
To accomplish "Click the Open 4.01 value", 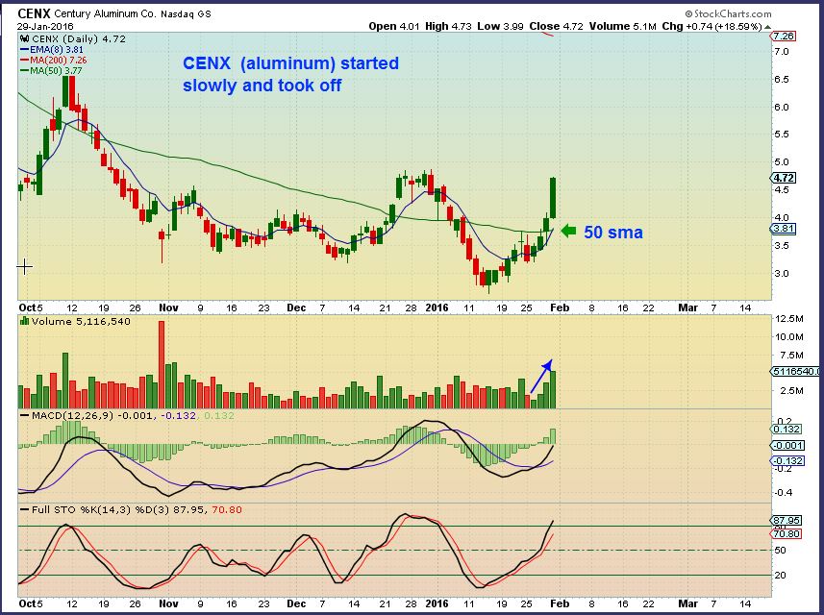I will click(x=393, y=26).
